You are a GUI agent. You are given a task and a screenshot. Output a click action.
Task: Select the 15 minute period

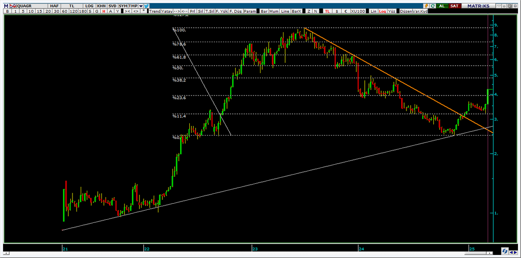[x=40, y=11]
